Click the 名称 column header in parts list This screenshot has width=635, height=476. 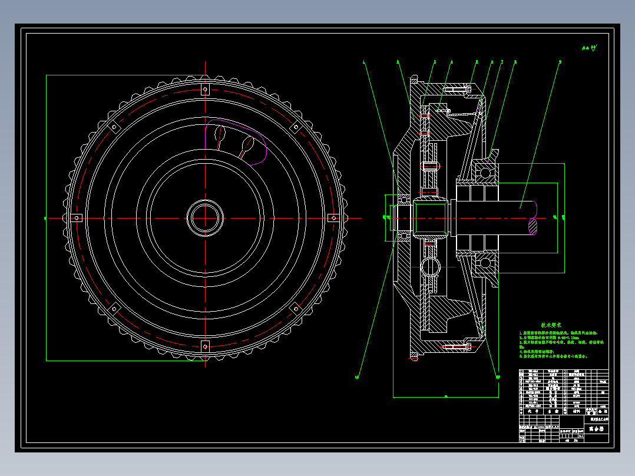553,411
